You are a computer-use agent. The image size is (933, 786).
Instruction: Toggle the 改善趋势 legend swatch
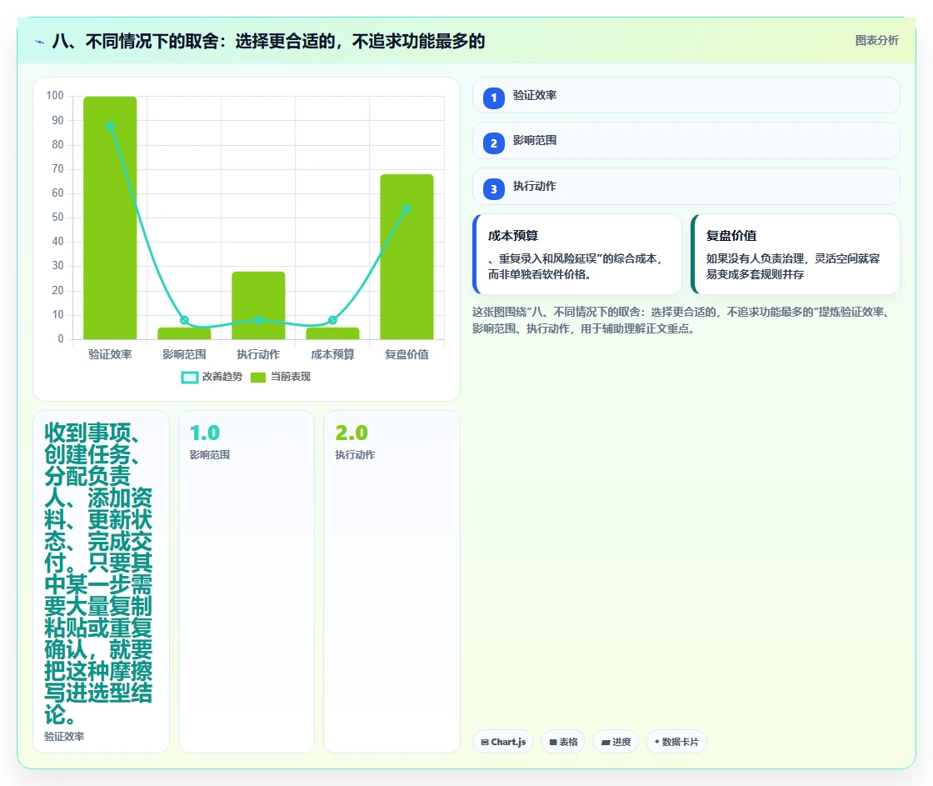pyautogui.click(x=189, y=377)
